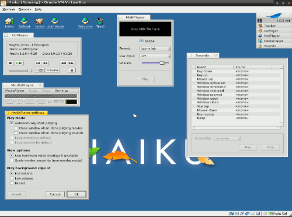
Task: Skip to previous track in CDPlayer
Action: tap(38, 63)
